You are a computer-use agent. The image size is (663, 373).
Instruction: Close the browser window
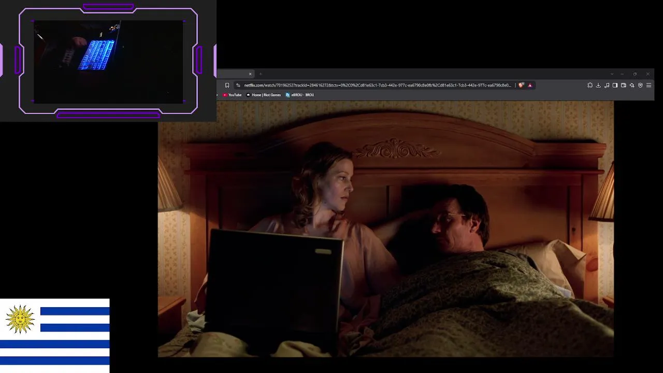point(647,74)
